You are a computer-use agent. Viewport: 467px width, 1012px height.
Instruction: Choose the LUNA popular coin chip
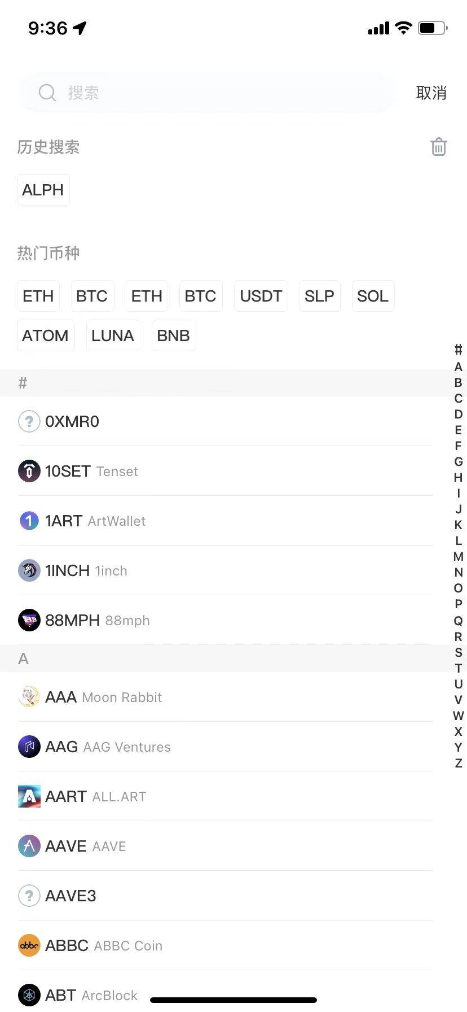(x=113, y=335)
